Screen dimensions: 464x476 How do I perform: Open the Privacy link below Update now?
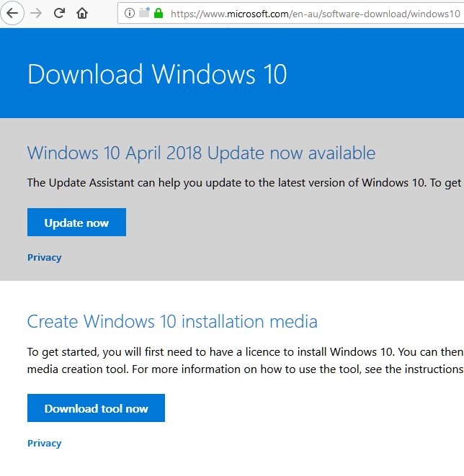click(45, 257)
